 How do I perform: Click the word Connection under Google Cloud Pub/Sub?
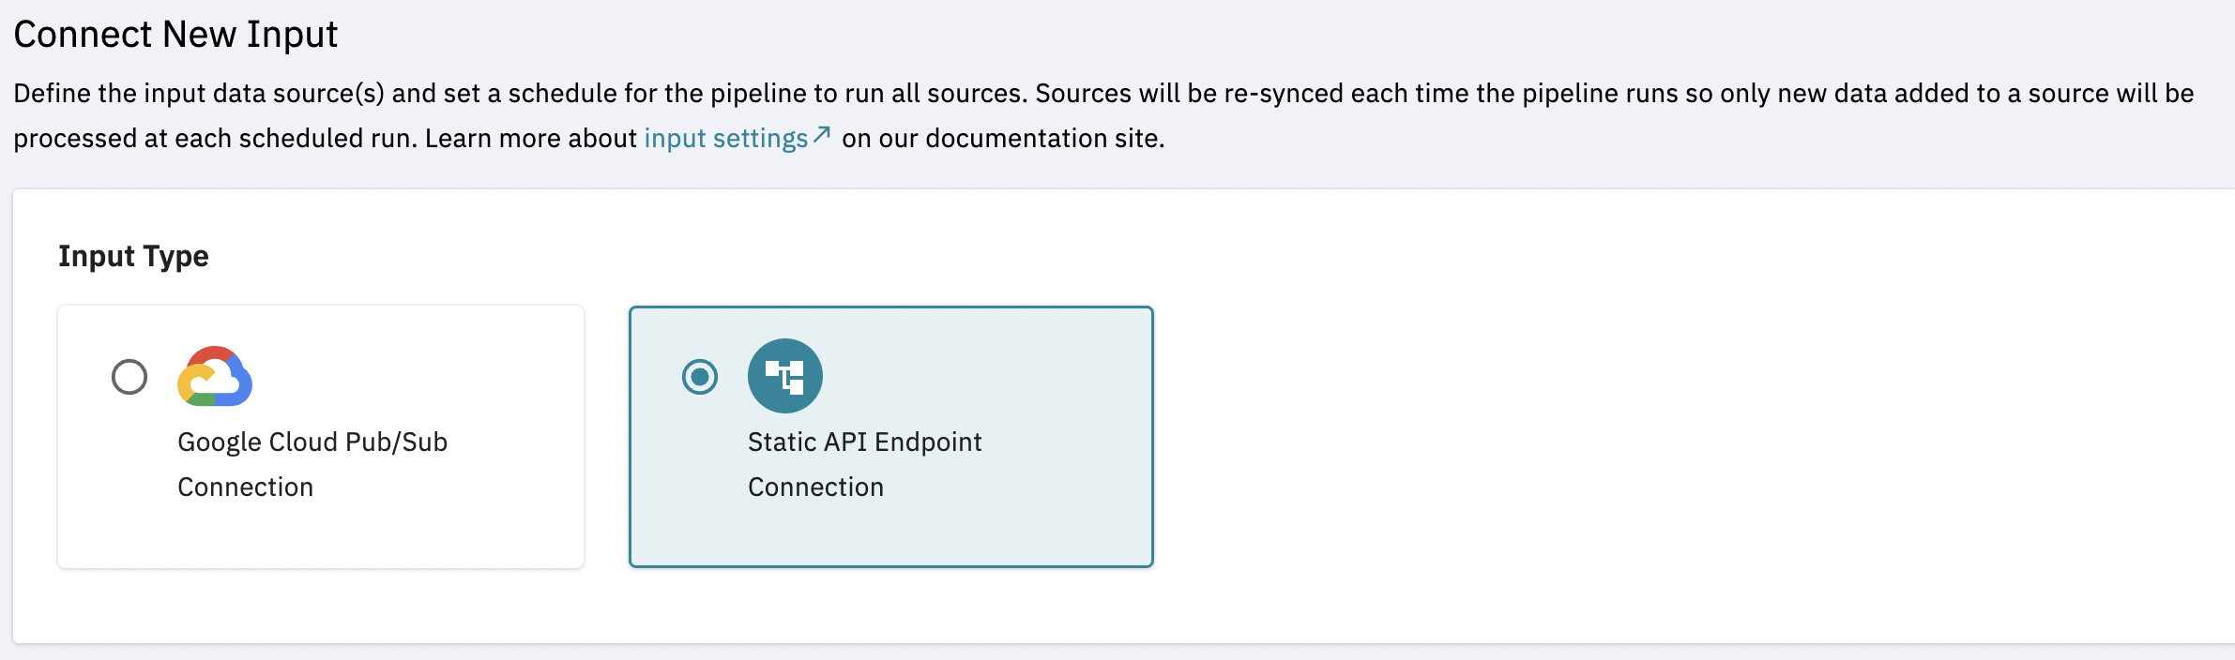[x=245, y=487]
